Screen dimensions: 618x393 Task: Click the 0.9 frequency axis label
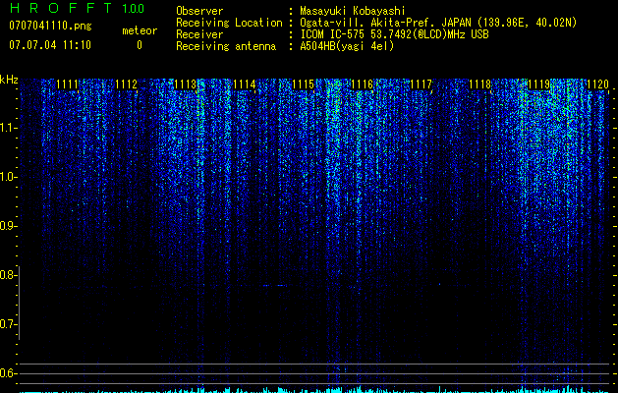coord(8,226)
